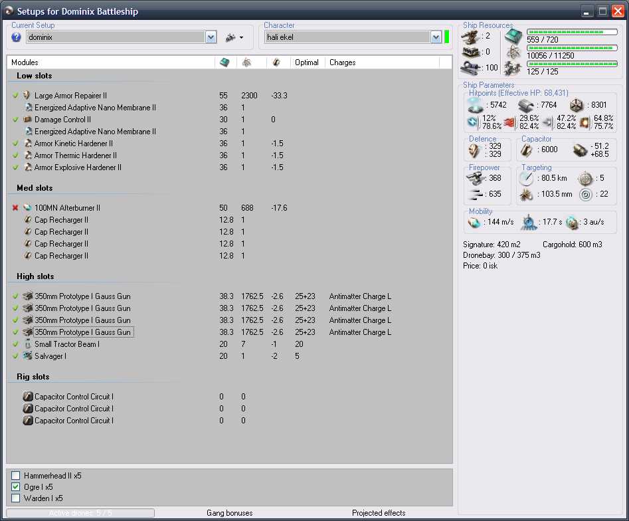This screenshot has height=521, width=629.
Task: Click the 100MN Afterburner II module icon
Action: click(27, 207)
